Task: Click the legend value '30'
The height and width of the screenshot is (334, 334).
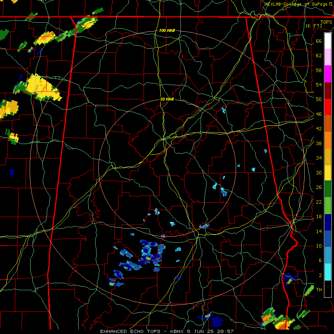Action: 319,173
